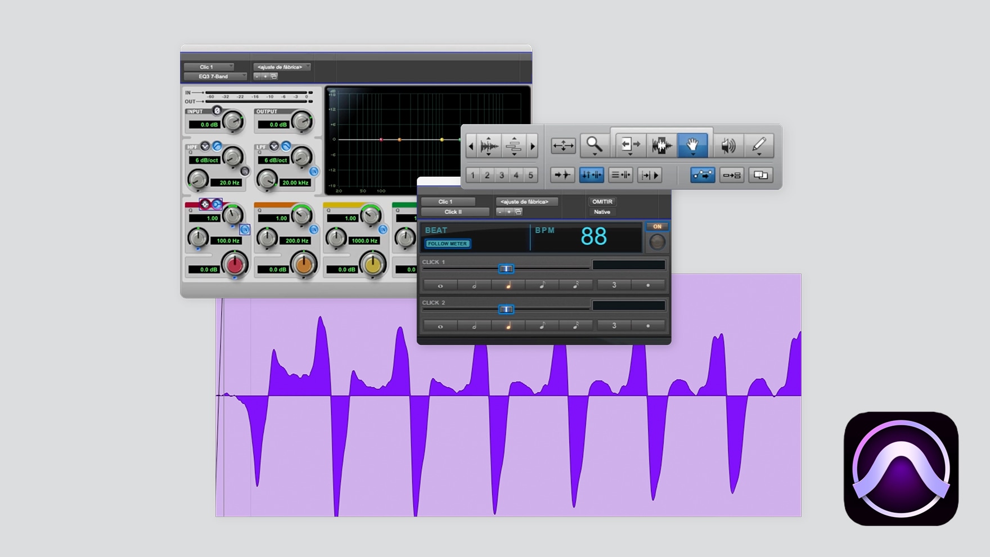Screen dimensions: 990x557
Task: Click zoom preset 3 button
Action: coord(502,175)
